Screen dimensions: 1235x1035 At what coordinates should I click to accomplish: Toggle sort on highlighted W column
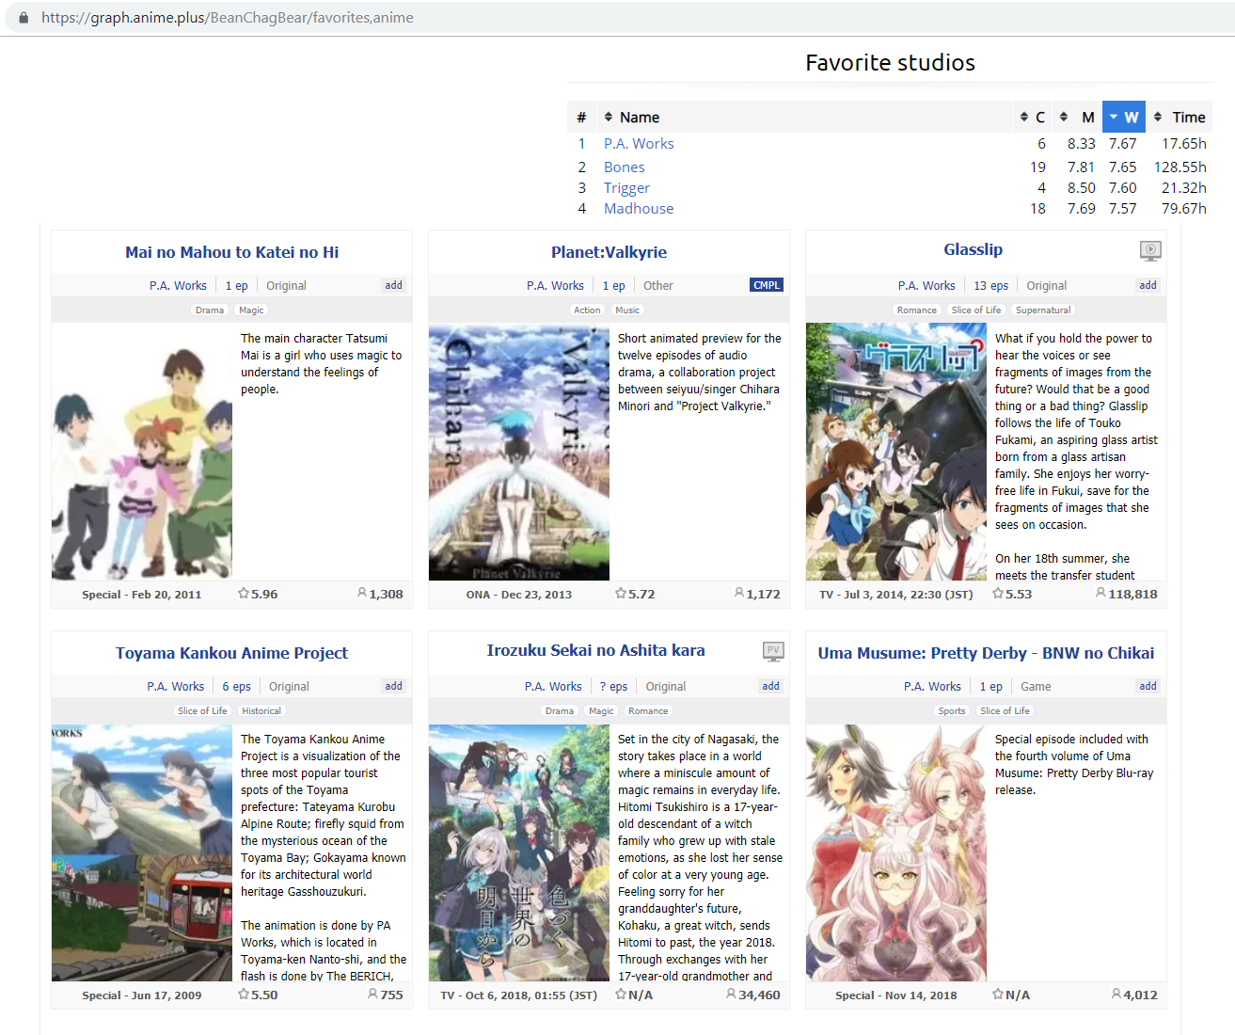[1124, 118]
